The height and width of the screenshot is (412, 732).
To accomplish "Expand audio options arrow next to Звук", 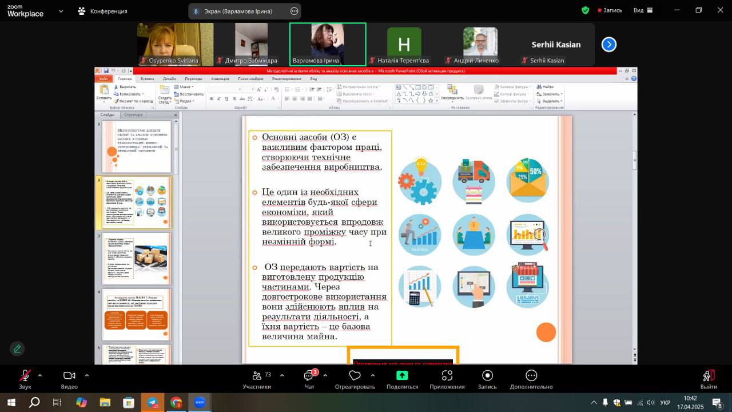I will click(x=40, y=375).
